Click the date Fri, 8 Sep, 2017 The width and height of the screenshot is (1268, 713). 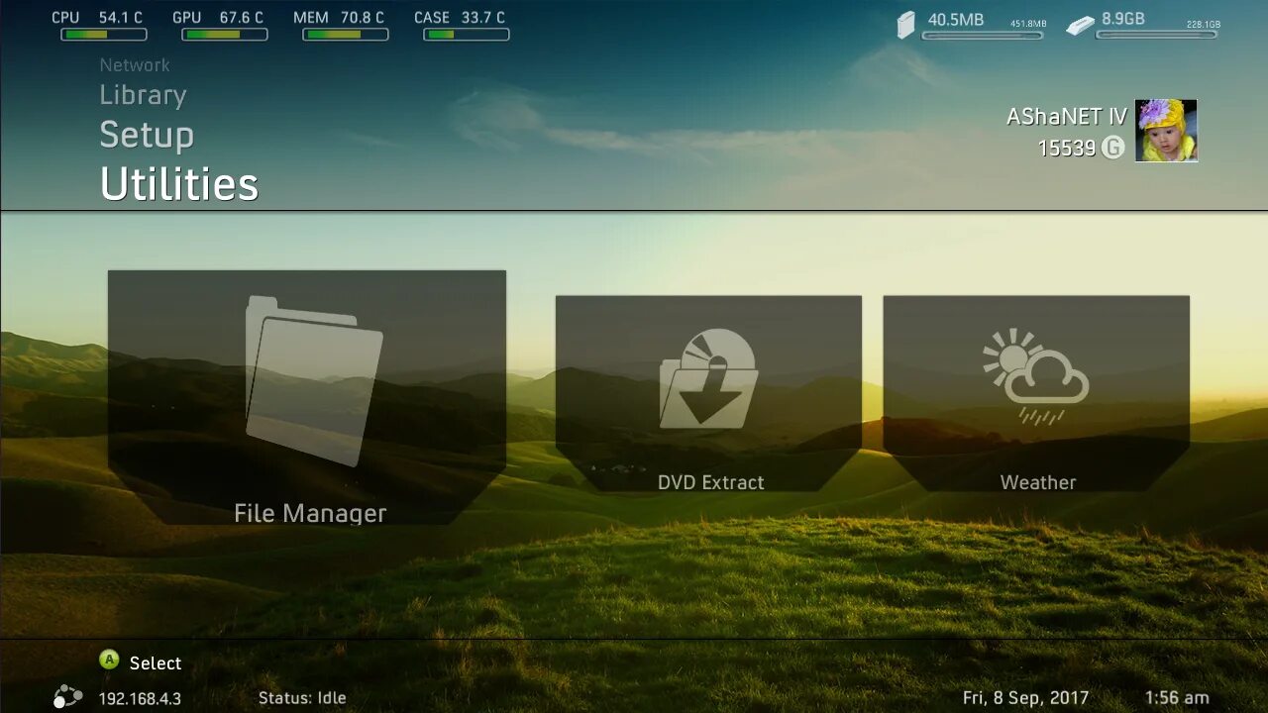(x=1025, y=698)
